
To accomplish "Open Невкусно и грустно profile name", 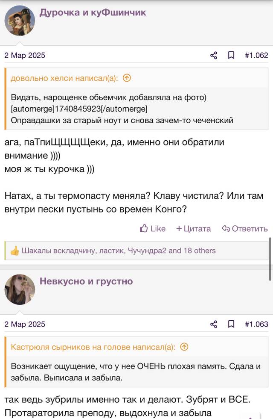I will 86,281.
